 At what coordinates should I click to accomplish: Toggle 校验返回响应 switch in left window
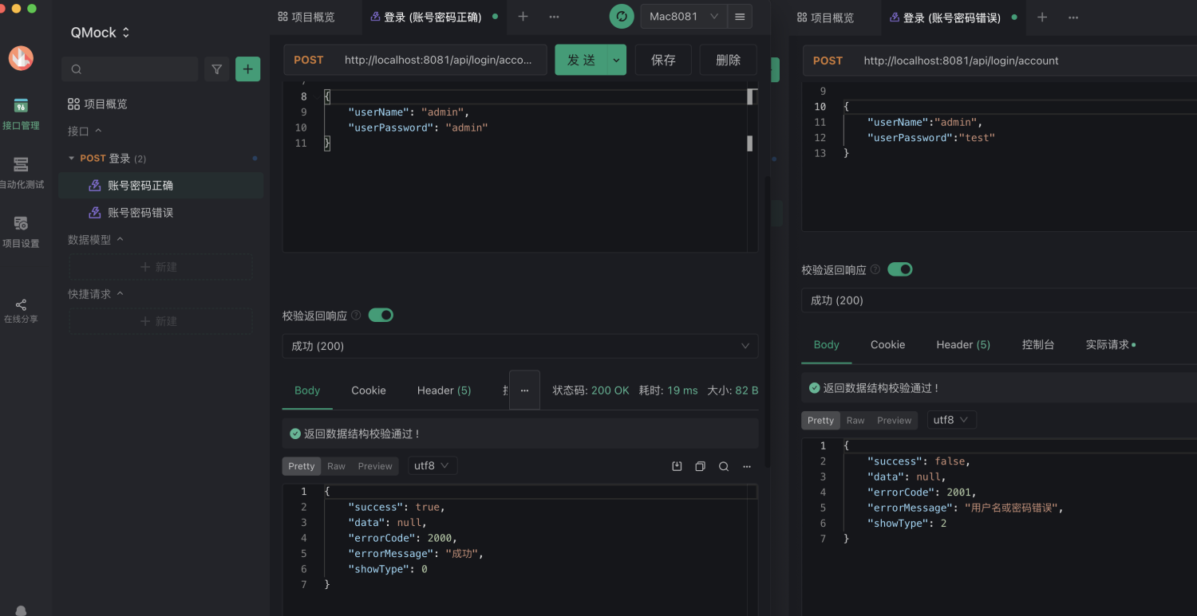381,315
